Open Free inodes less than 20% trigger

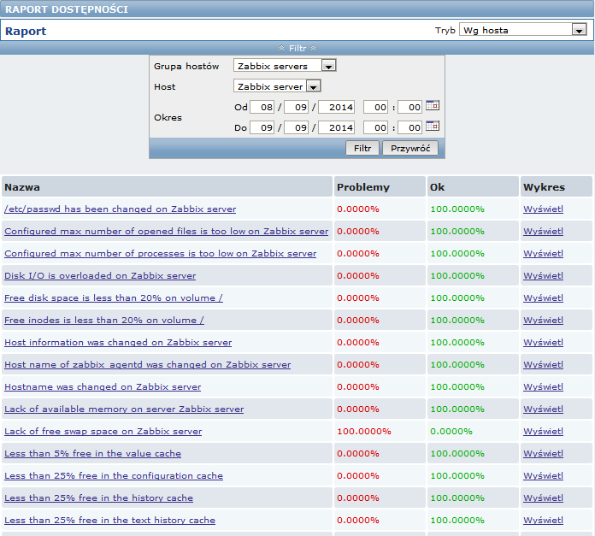coord(104,321)
